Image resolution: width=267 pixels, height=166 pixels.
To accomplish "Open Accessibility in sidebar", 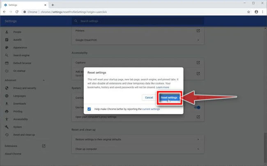I will pyautogui.click(x=21, y=119).
